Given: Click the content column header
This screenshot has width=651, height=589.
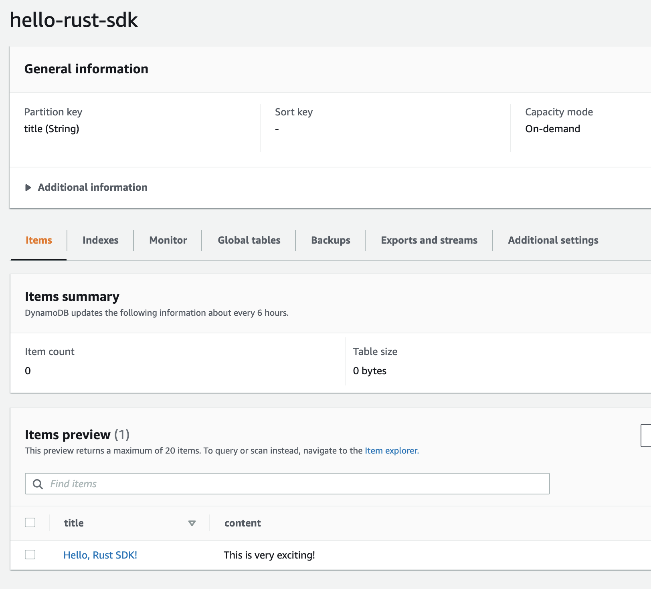Looking at the screenshot, I should tap(243, 523).
